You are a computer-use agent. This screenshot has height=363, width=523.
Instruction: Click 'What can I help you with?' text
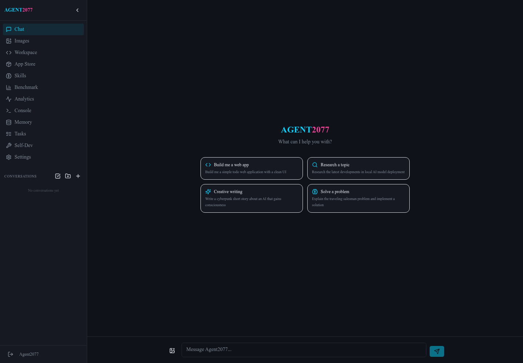(305, 142)
